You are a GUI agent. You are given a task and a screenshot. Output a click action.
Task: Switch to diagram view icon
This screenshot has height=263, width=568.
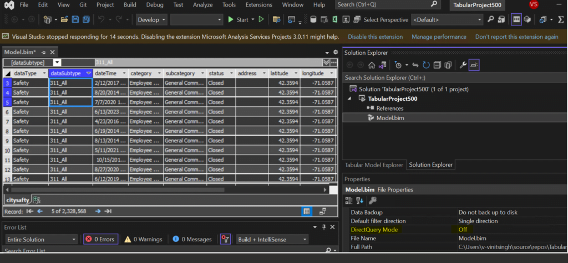(x=323, y=212)
